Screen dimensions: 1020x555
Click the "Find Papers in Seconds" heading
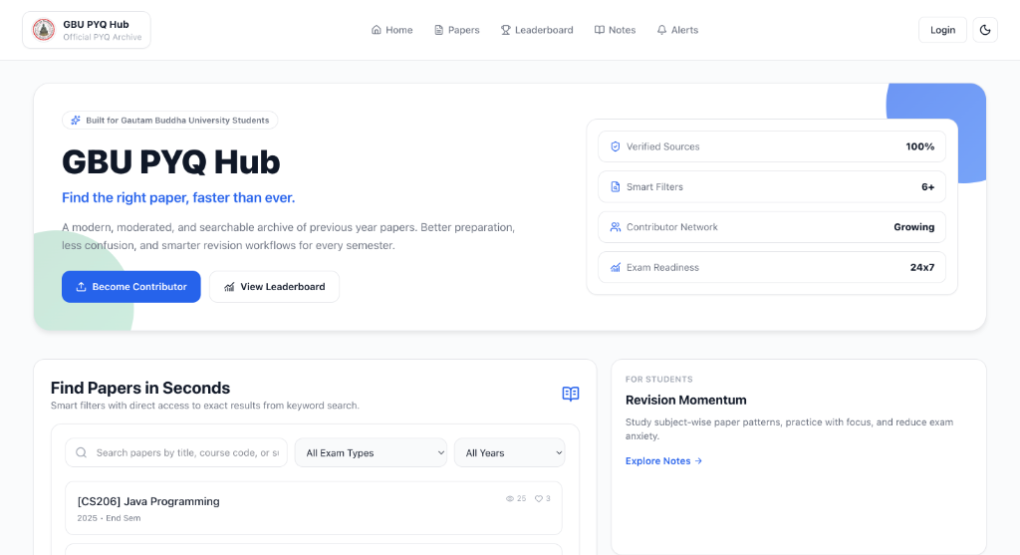click(x=140, y=389)
